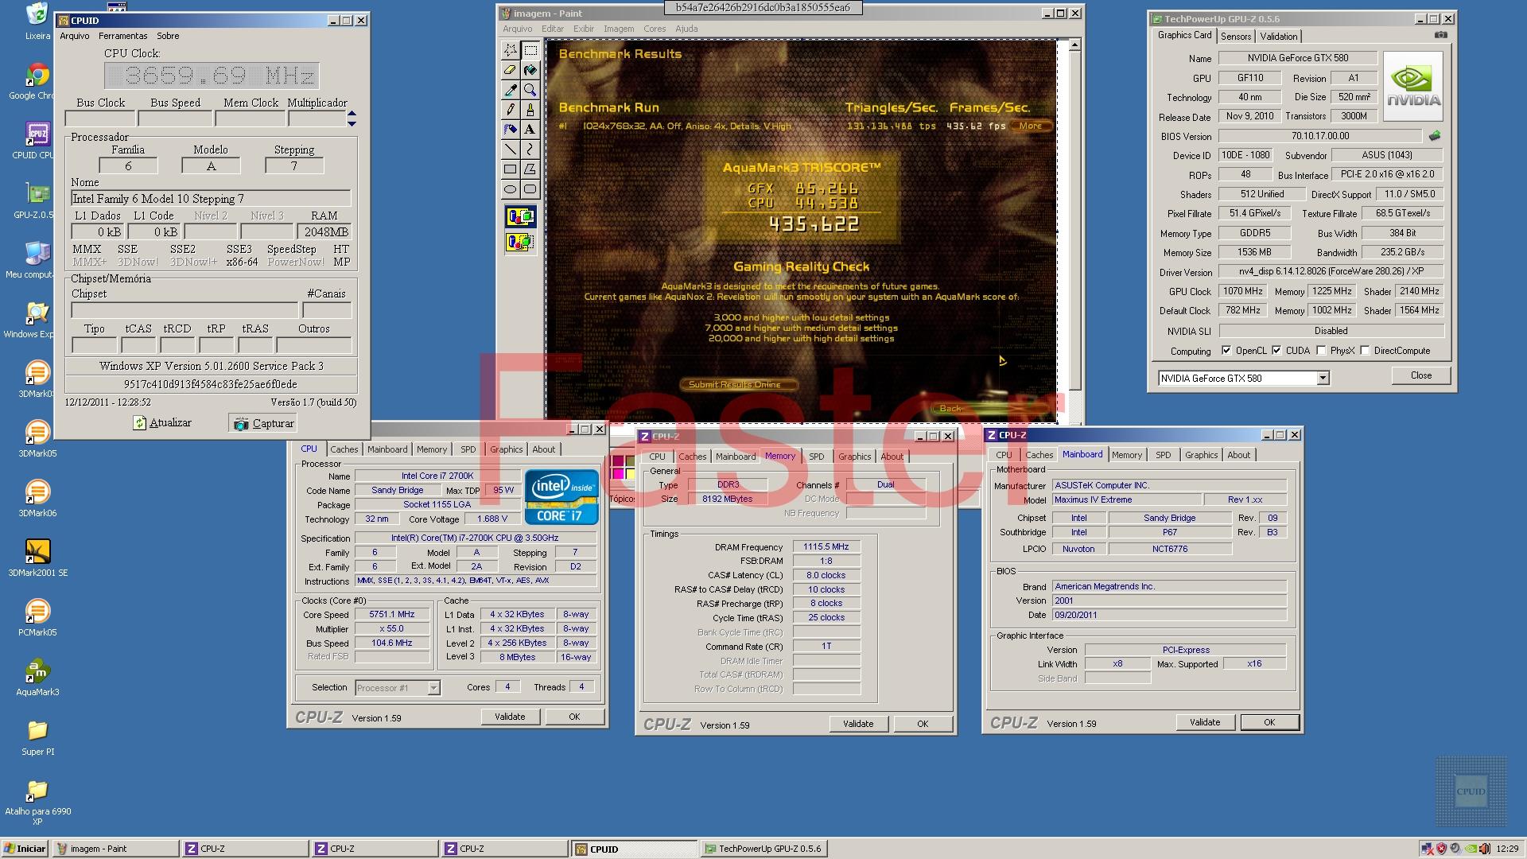The image size is (1527, 859).
Task: Click the Close button in GPU-Z
Action: (x=1420, y=375)
